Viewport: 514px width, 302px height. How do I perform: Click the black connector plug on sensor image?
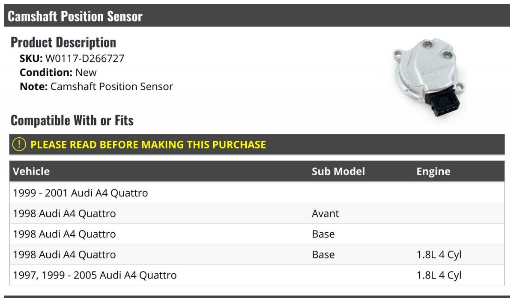tap(440, 102)
